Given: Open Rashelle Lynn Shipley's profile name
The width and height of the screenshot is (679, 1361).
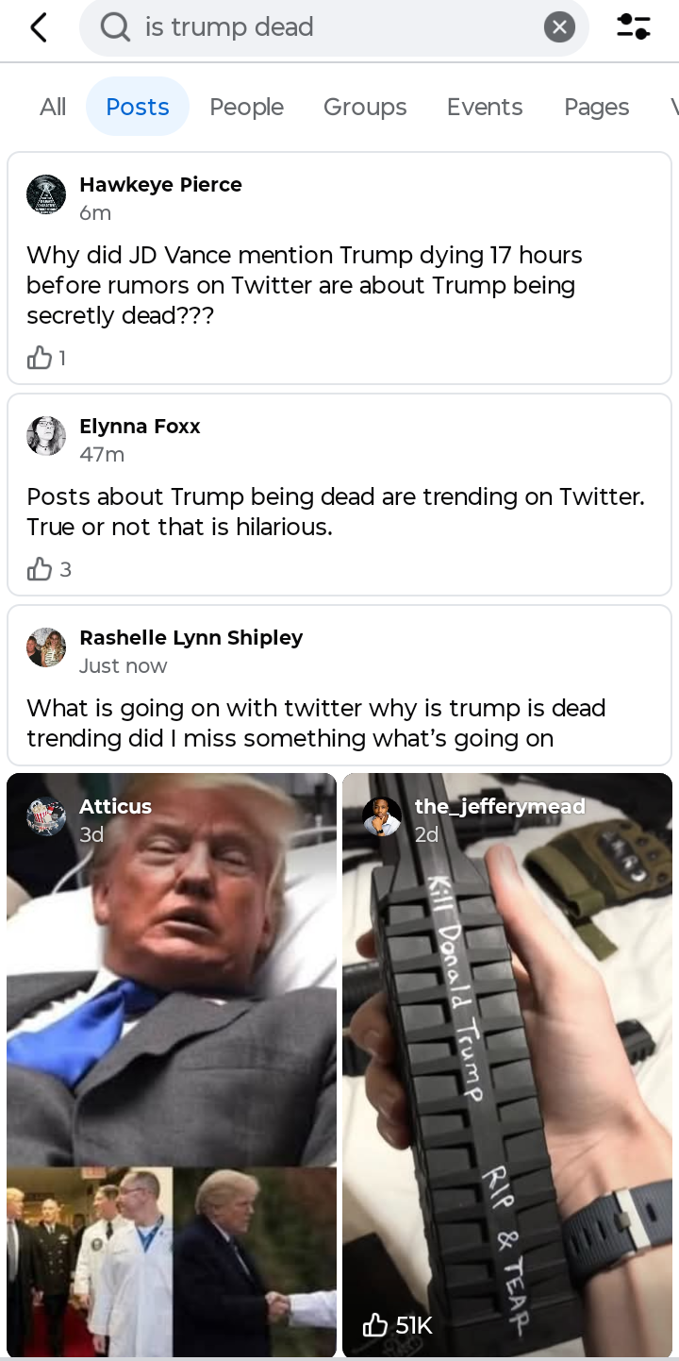Looking at the screenshot, I should pos(191,638).
